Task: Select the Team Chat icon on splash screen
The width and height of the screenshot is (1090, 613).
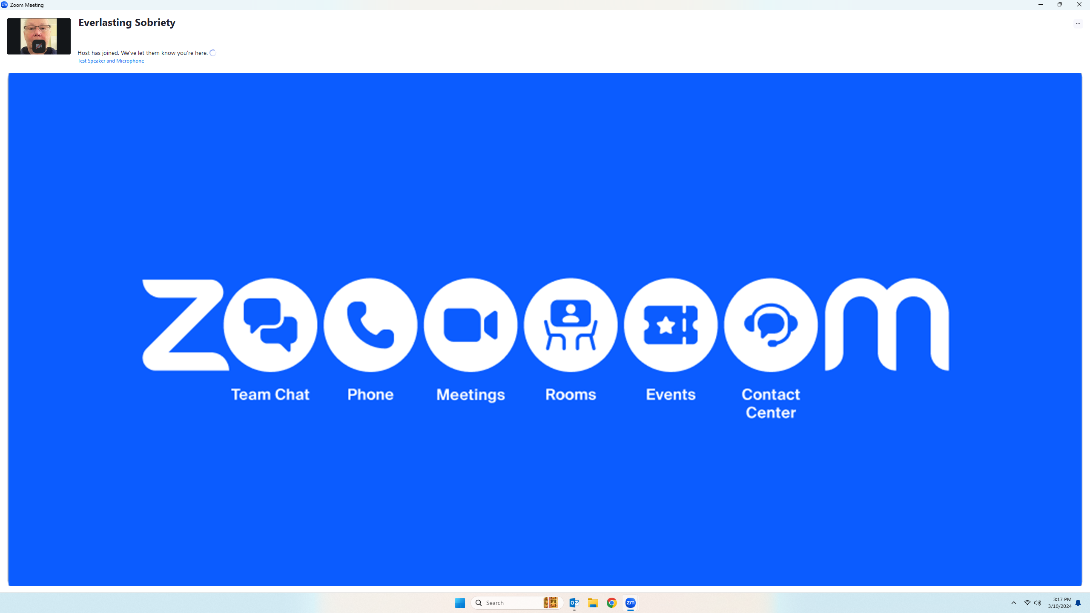Action: click(270, 324)
